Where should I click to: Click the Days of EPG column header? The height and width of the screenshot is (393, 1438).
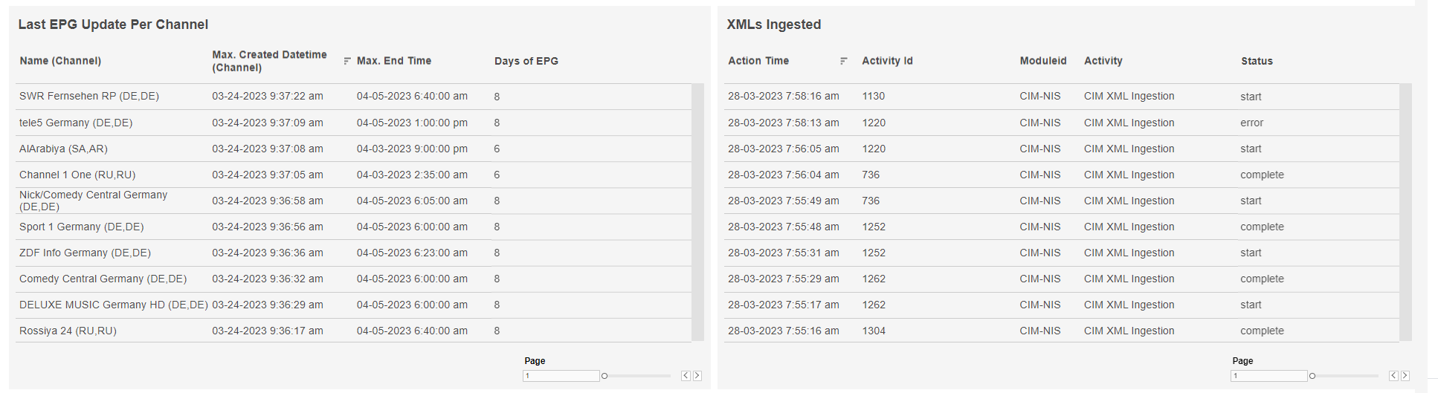[x=526, y=61]
